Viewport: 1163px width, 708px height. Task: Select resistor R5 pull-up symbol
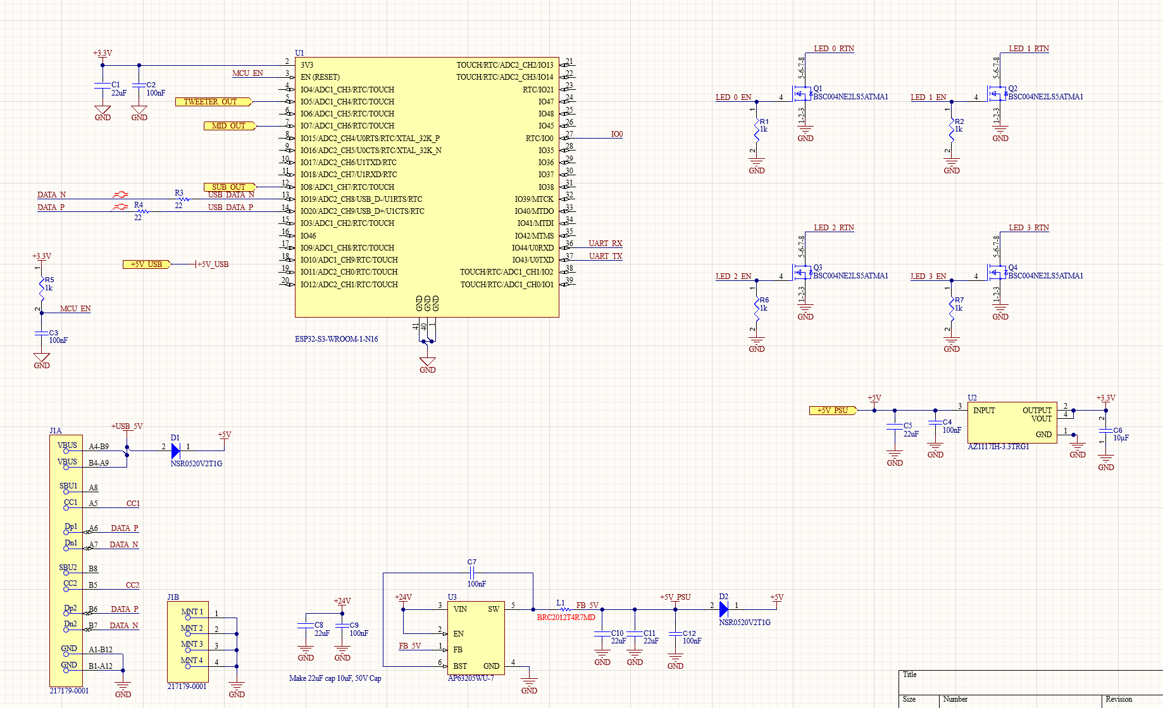pyautogui.click(x=42, y=289)
